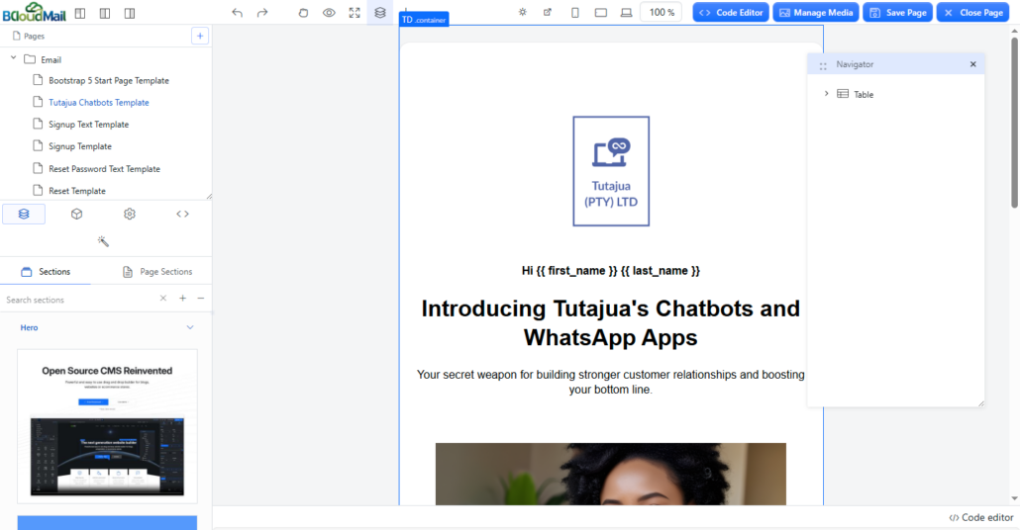The image size is (1020, 530).
Task: Expand the Table node in Navigator
Action: 827,94
